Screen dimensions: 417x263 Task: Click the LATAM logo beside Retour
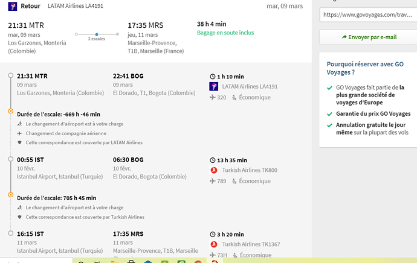(x=13, y=6)
